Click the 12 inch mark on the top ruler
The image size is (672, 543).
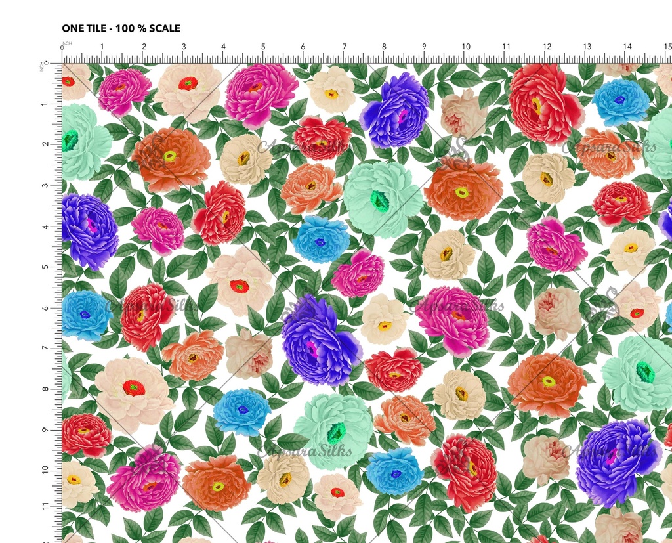[547, 47]
